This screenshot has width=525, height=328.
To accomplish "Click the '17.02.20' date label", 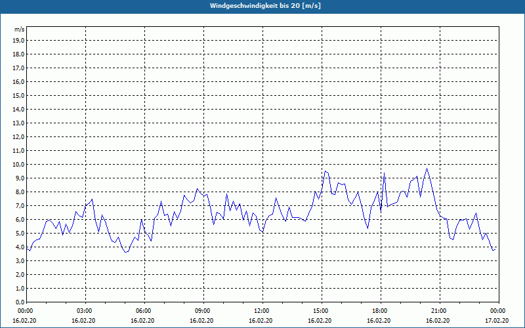I will click(497, 320).
